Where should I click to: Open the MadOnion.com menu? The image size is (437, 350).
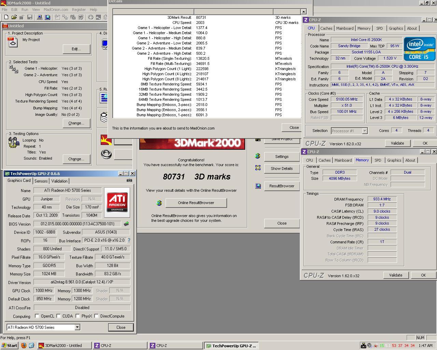pos(56,10)
